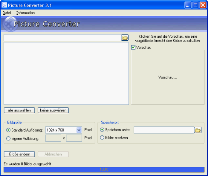Select the Standard-Auflösung radio option
This screenshot has width=208, height=176.
tap(8, 130)
